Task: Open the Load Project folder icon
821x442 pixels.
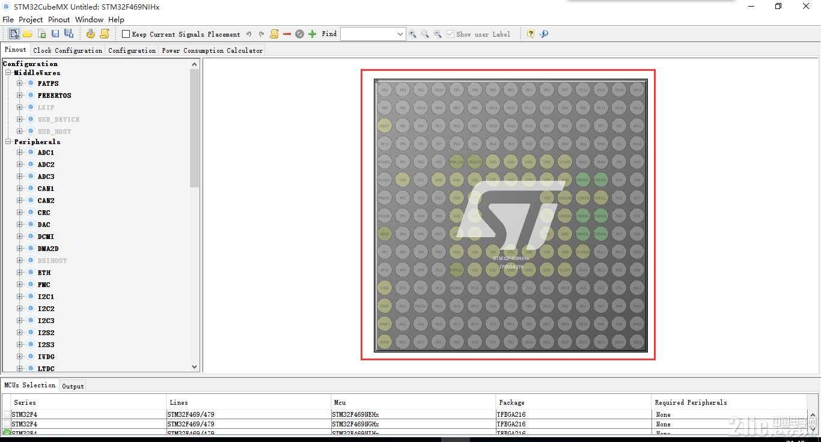Action: tap(28, 34)
